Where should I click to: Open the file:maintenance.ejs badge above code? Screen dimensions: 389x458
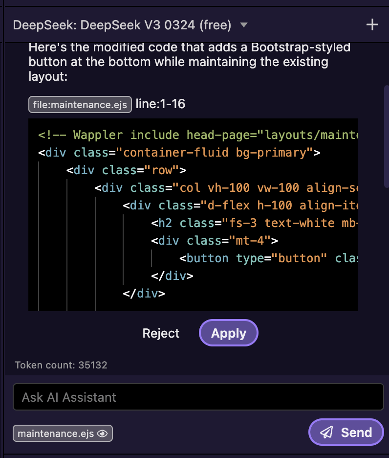[80, 104]
